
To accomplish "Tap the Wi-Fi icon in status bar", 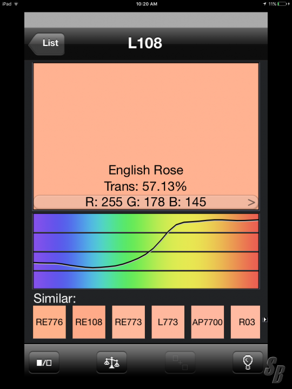I will click(x=16, y=4).
